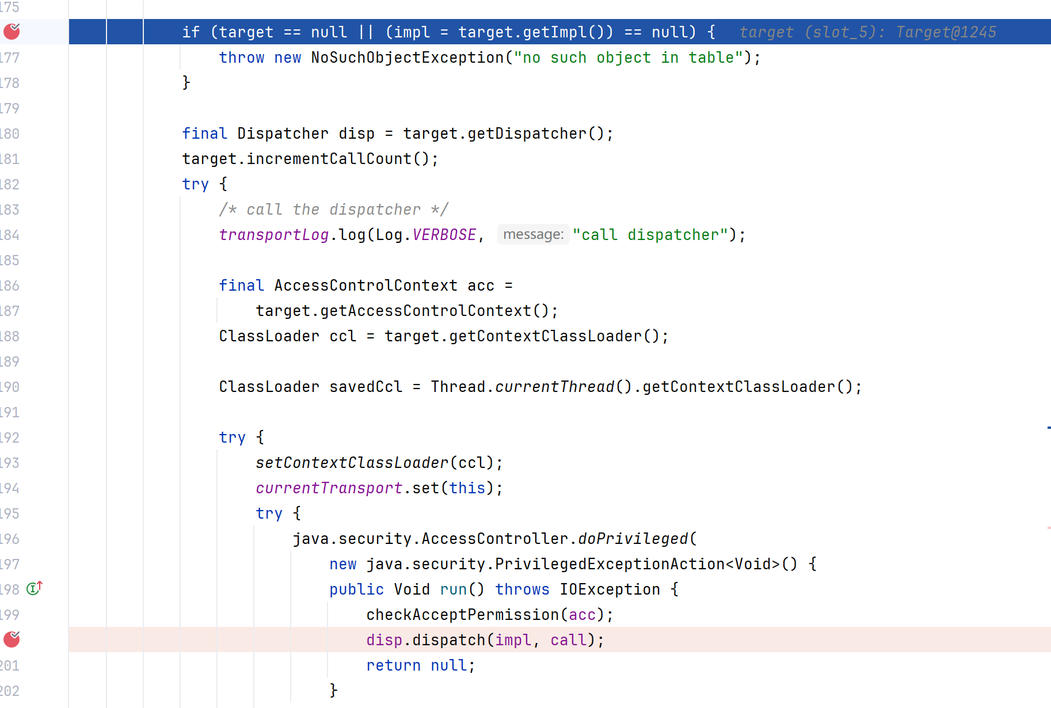The image size is (1051, 708).
Task: Jump to the blue marker in right stripe
Action: click(x=1048, y=428)
